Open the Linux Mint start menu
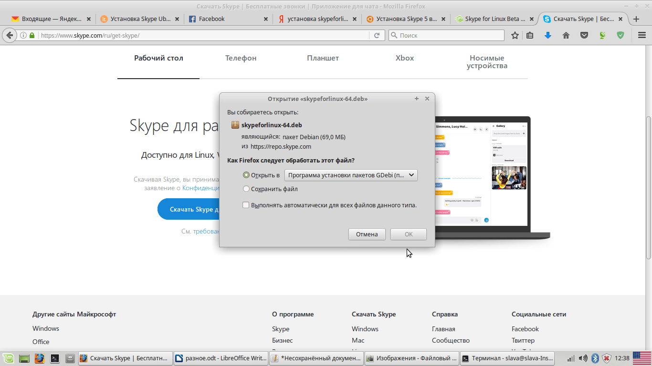Viewport: 652px width, 366px height. (x=8, y=358)
